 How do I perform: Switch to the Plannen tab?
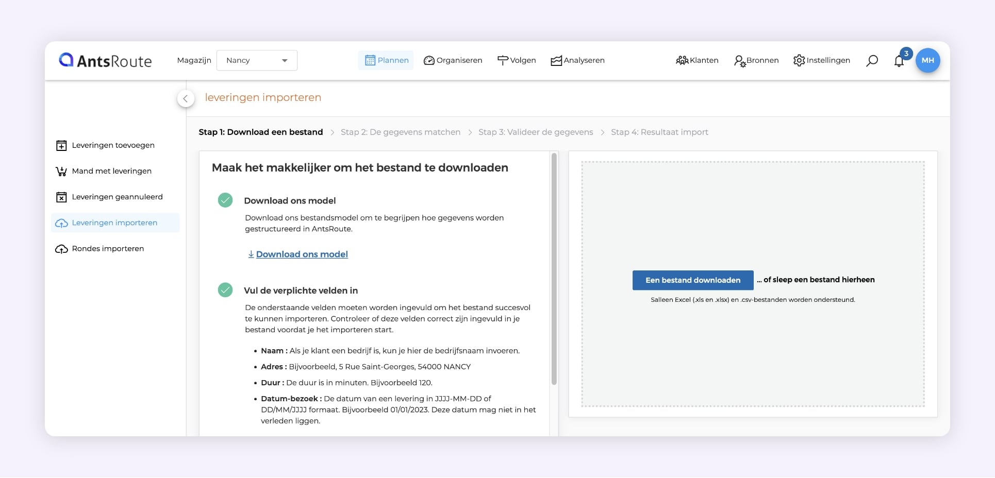coord(386,60)
